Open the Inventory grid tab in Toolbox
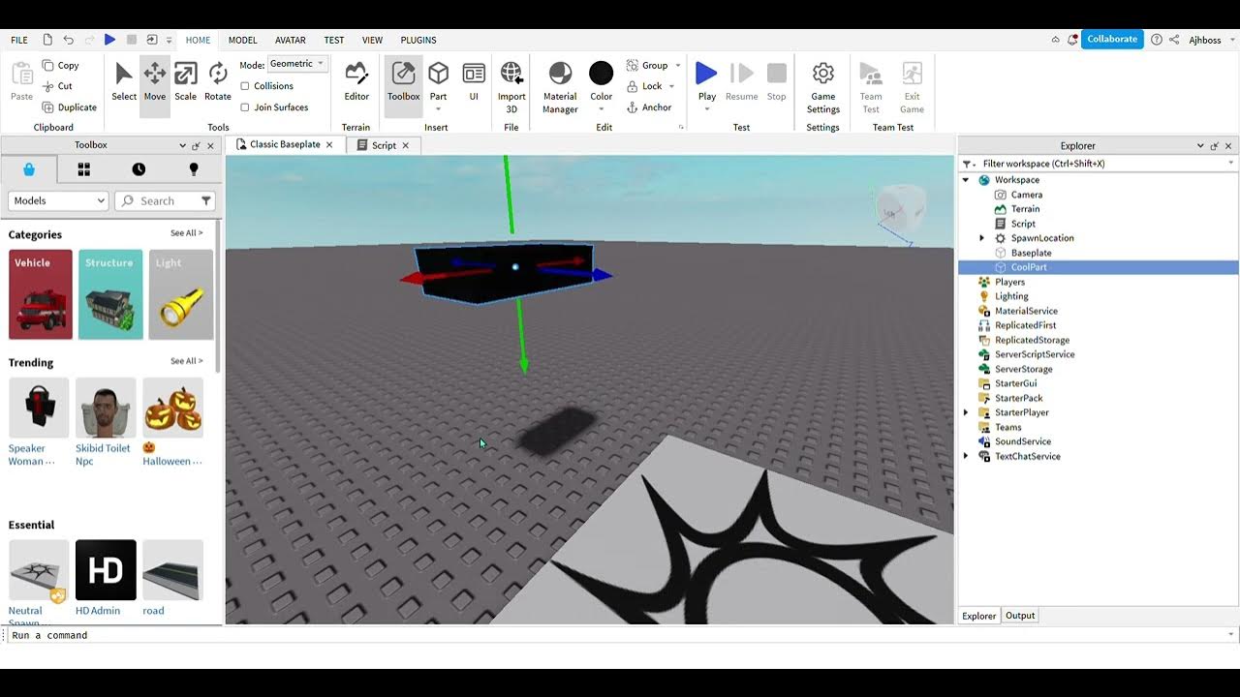Viewport: 1240px width, 697px height. tap(84, 169)
